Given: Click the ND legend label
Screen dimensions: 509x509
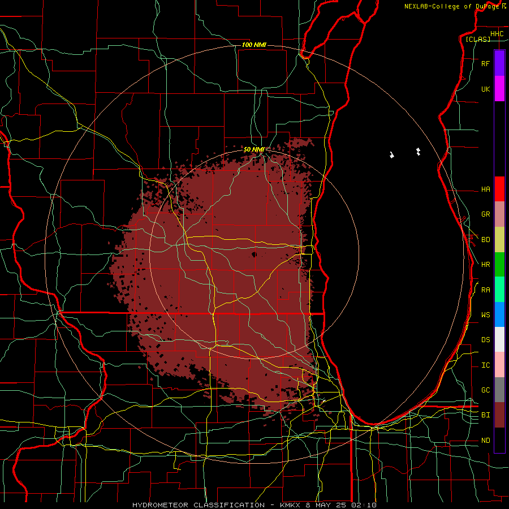Looking at the screenshot, I should pos(485,441).
